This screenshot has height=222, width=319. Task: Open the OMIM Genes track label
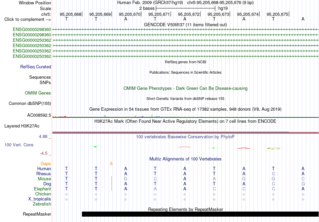38,93
